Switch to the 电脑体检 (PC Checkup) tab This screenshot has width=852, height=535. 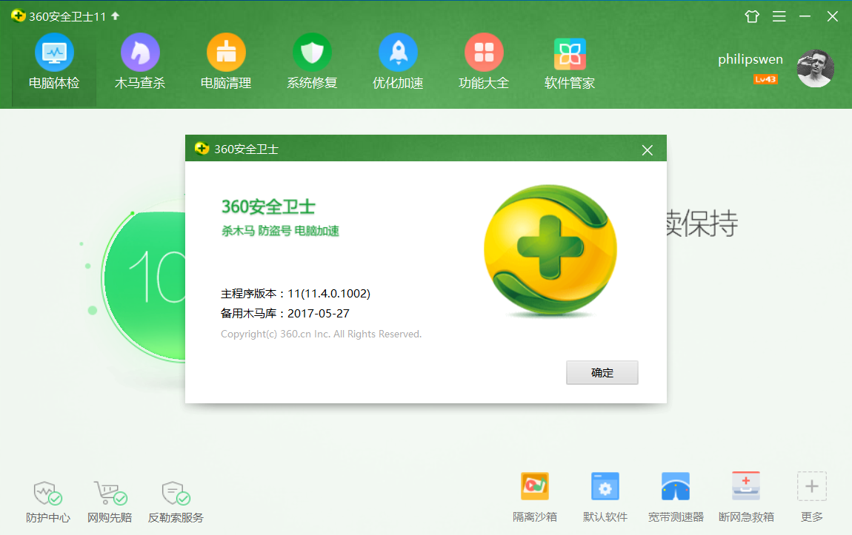(54, 61)
